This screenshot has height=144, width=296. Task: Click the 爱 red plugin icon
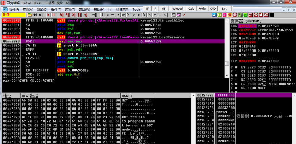click(256, 15)
